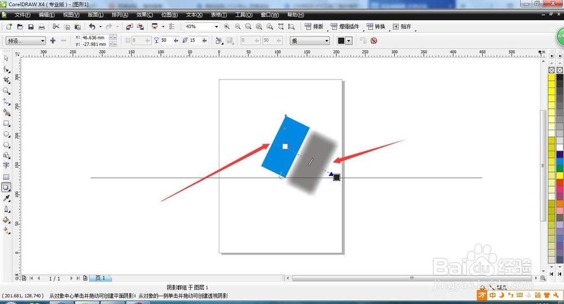564x304 pixels.
Task: Click the 排版 toolbar button
Action: [314, 27]
